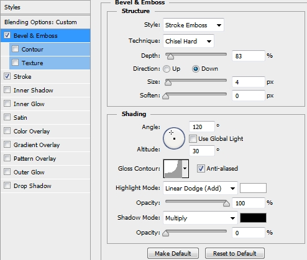Uncheck the Bevel & Emboss checkbox
The image size is (307, 260).
click(x=7, y=35)
